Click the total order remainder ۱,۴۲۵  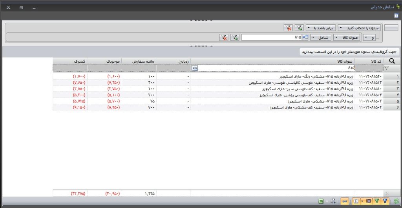tap(150, 194)
